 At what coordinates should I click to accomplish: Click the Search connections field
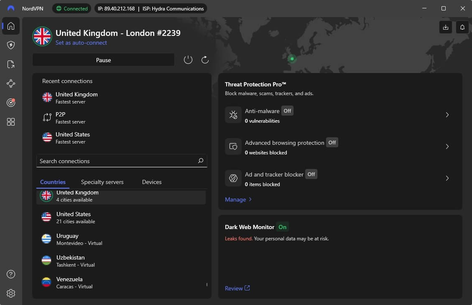pyautogui.click(x=121, y=161)
